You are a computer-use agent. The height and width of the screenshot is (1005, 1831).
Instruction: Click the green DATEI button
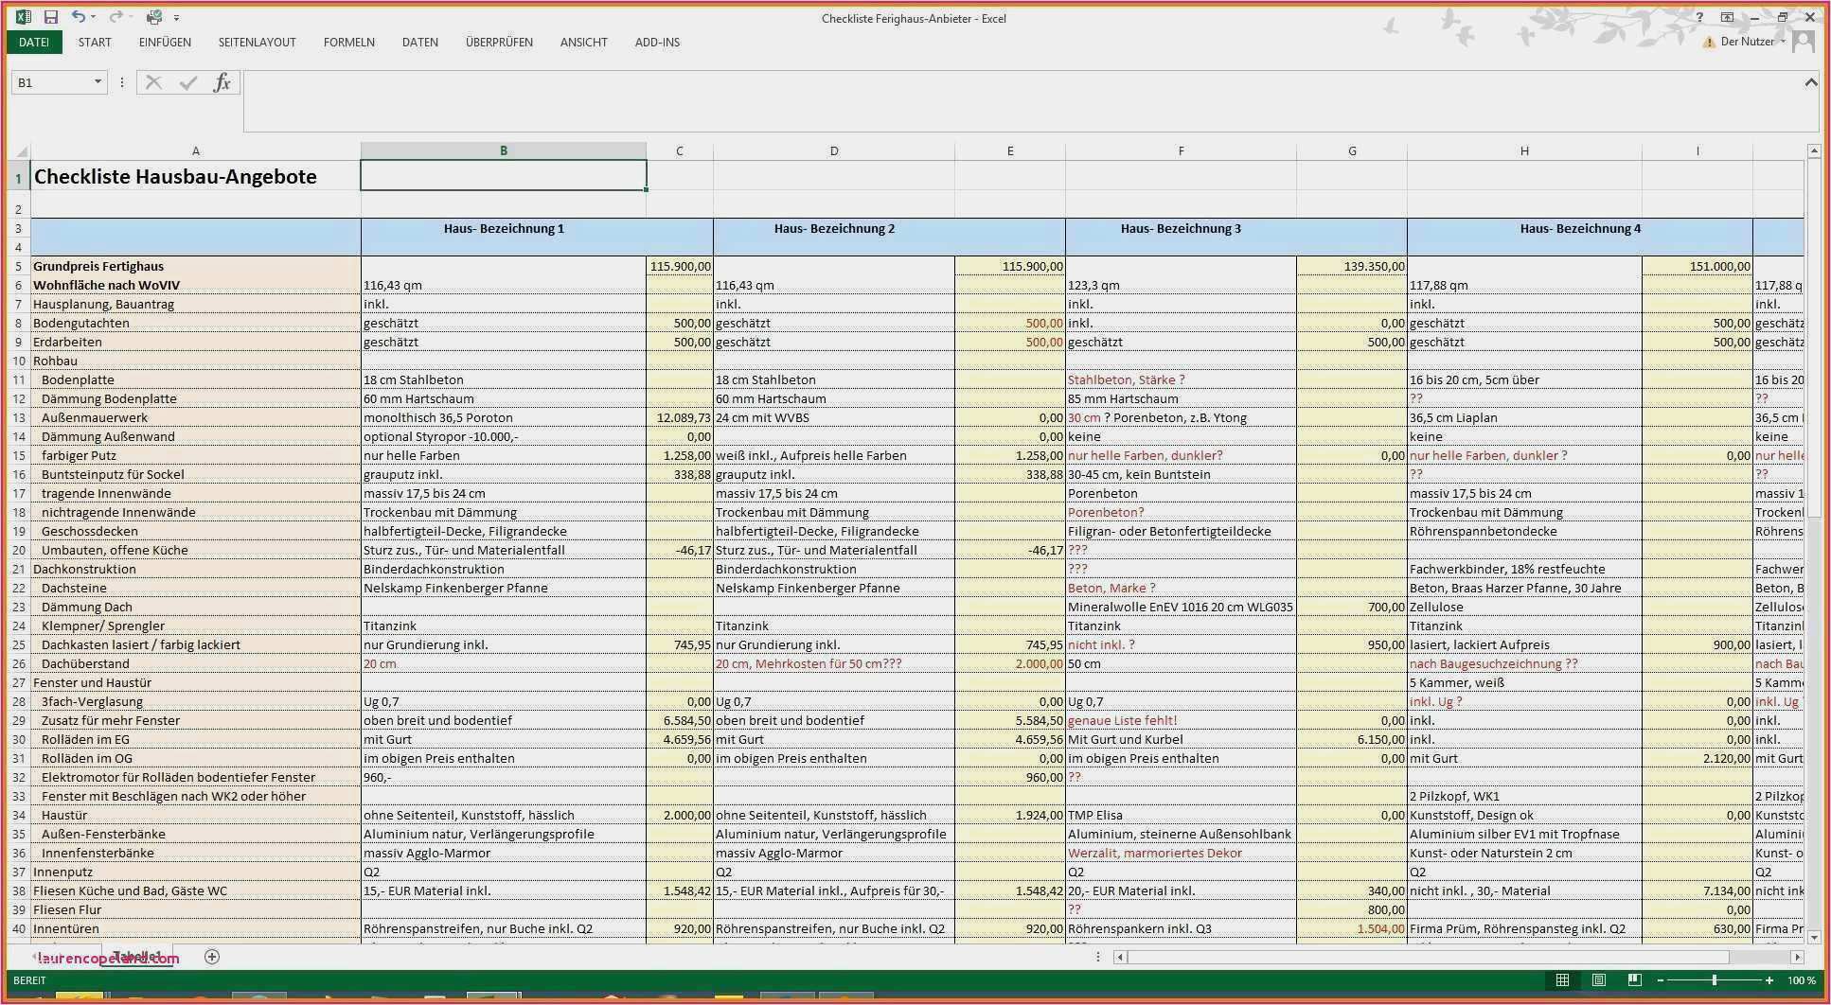tap(34, 43)
